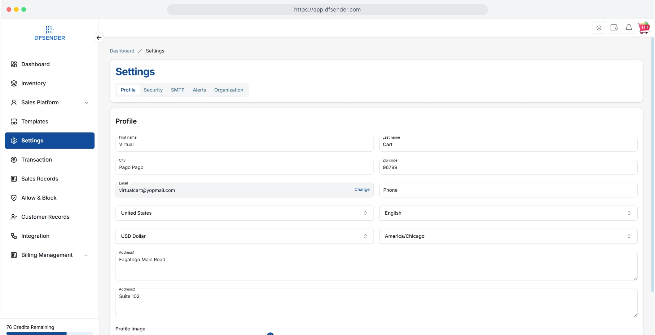Viewport: 655px width, 335px height.
Task: Expand the Sales Platform submenu chevron
Action: (x=86, y=103)
